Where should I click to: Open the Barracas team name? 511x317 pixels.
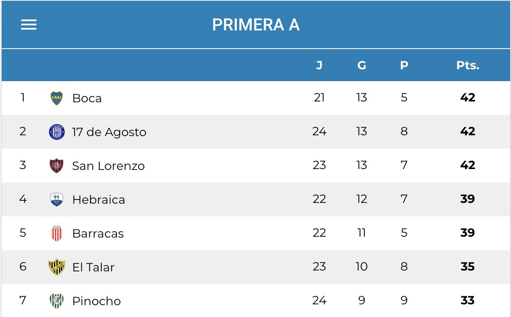(x=98, y=233)
